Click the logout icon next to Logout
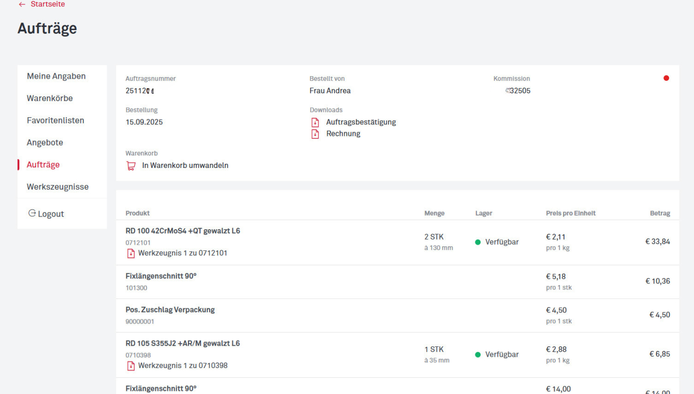This screenshot has height=394, width=694. pos(31,213)
